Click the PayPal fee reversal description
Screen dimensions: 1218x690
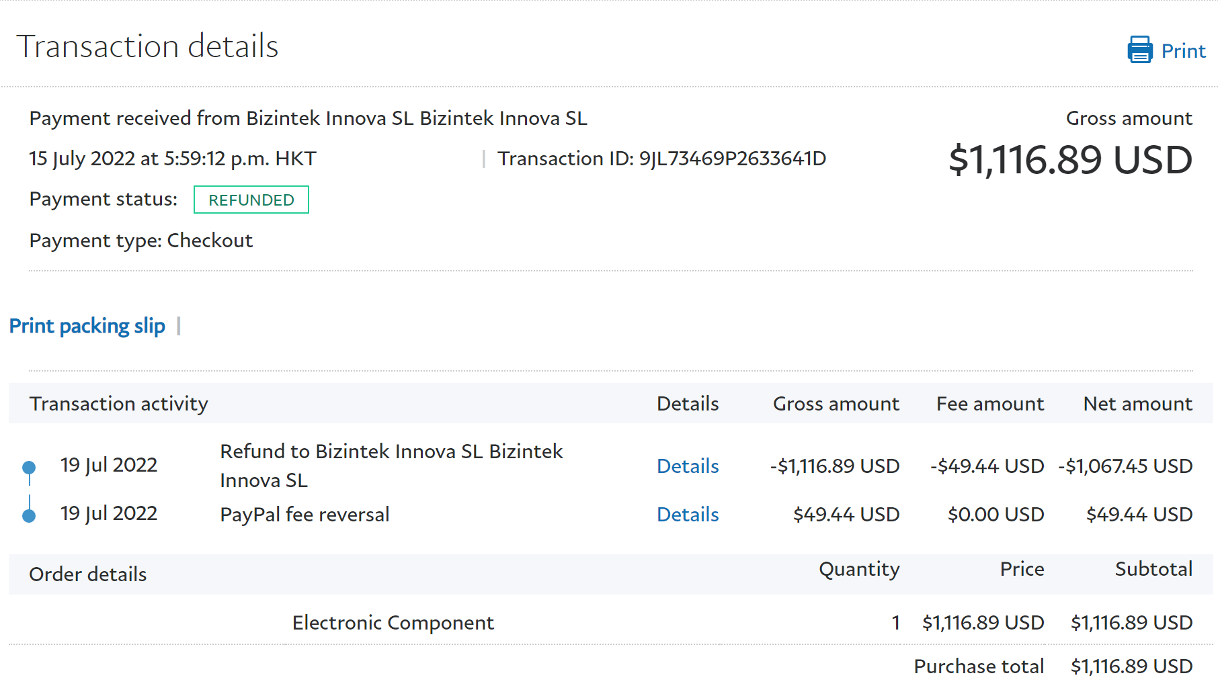coord(304,515)
